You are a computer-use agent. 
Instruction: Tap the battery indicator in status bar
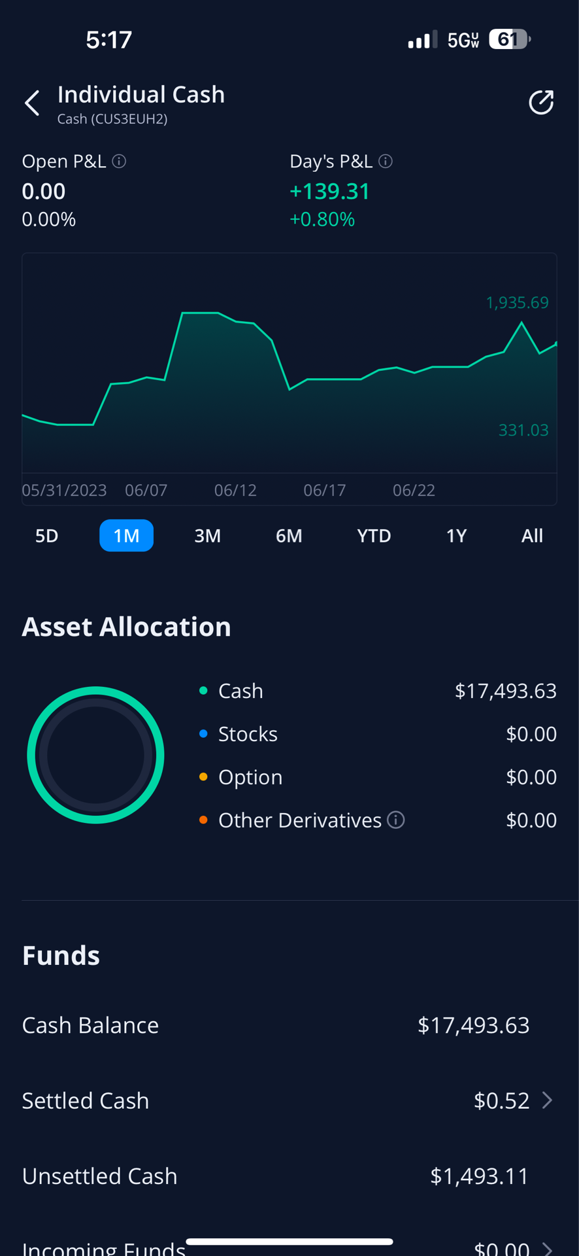[x=510, y=40]
